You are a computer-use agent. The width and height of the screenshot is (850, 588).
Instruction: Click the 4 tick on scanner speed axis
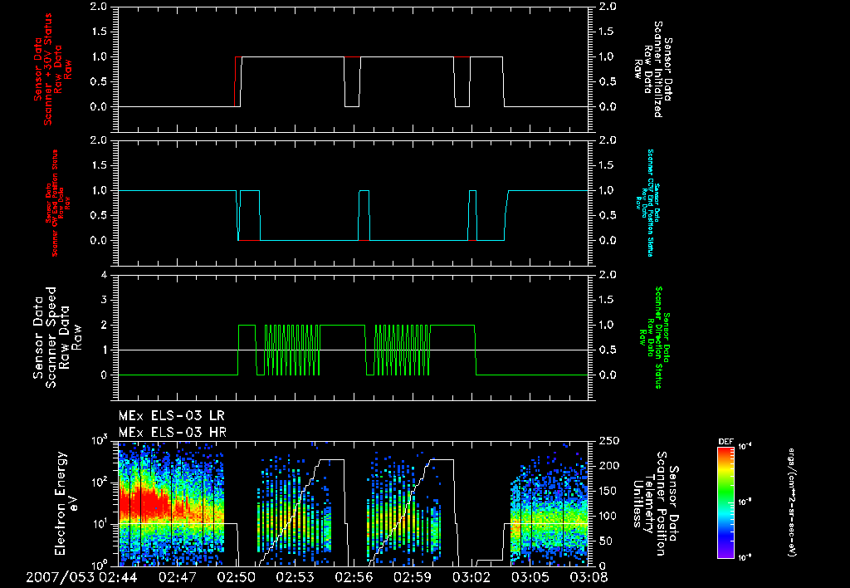pyautogui.click(x=105, y=275)
